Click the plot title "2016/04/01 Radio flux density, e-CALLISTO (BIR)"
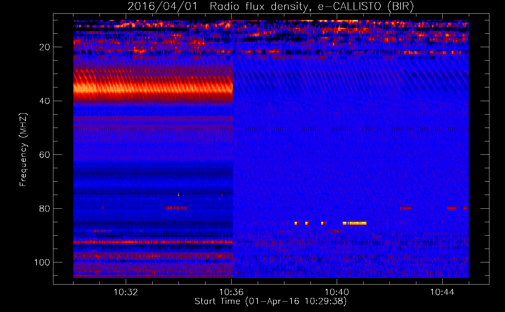The width and height of the screenshot is (505, 312). 271,6
